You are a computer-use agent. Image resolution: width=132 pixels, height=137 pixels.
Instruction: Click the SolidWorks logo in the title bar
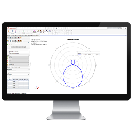pyautogui.click(x=12, y=28)
